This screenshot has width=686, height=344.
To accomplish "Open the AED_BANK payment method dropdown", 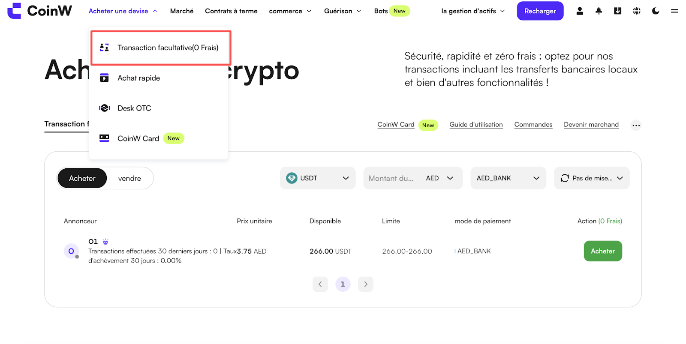I will tap(508, 178).
